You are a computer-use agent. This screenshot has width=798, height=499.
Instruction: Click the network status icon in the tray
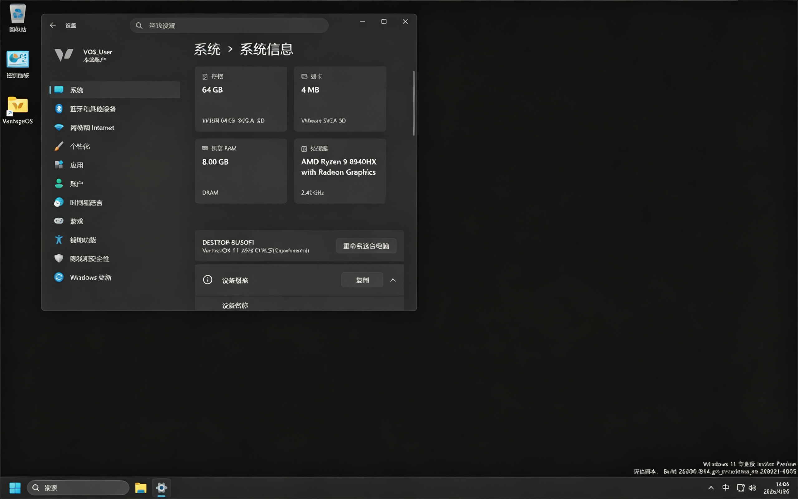740,487
